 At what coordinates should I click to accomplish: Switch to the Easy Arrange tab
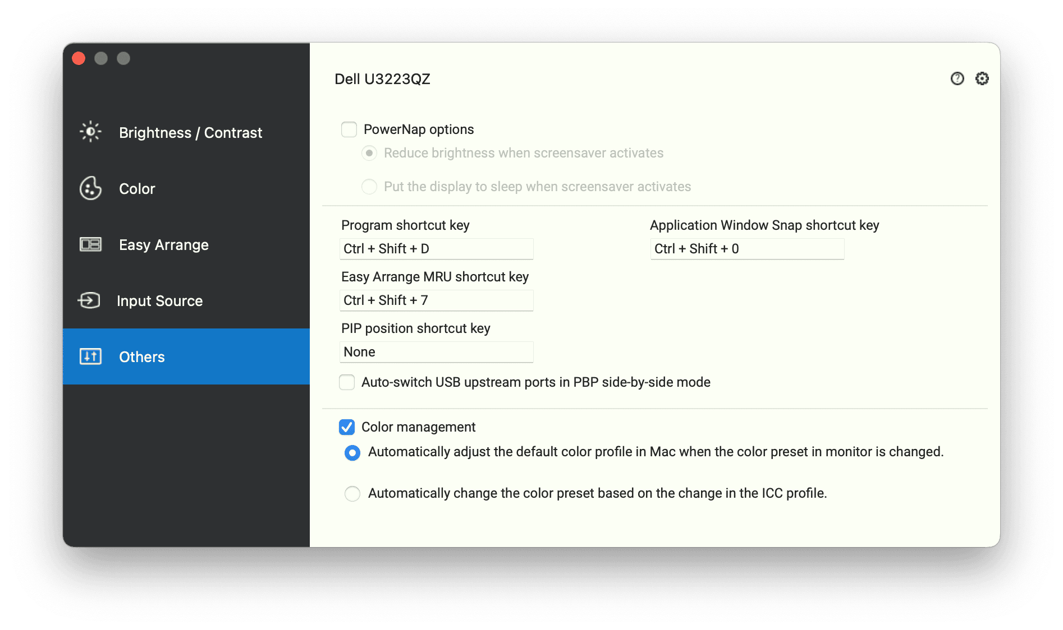[x=163, y=245]
